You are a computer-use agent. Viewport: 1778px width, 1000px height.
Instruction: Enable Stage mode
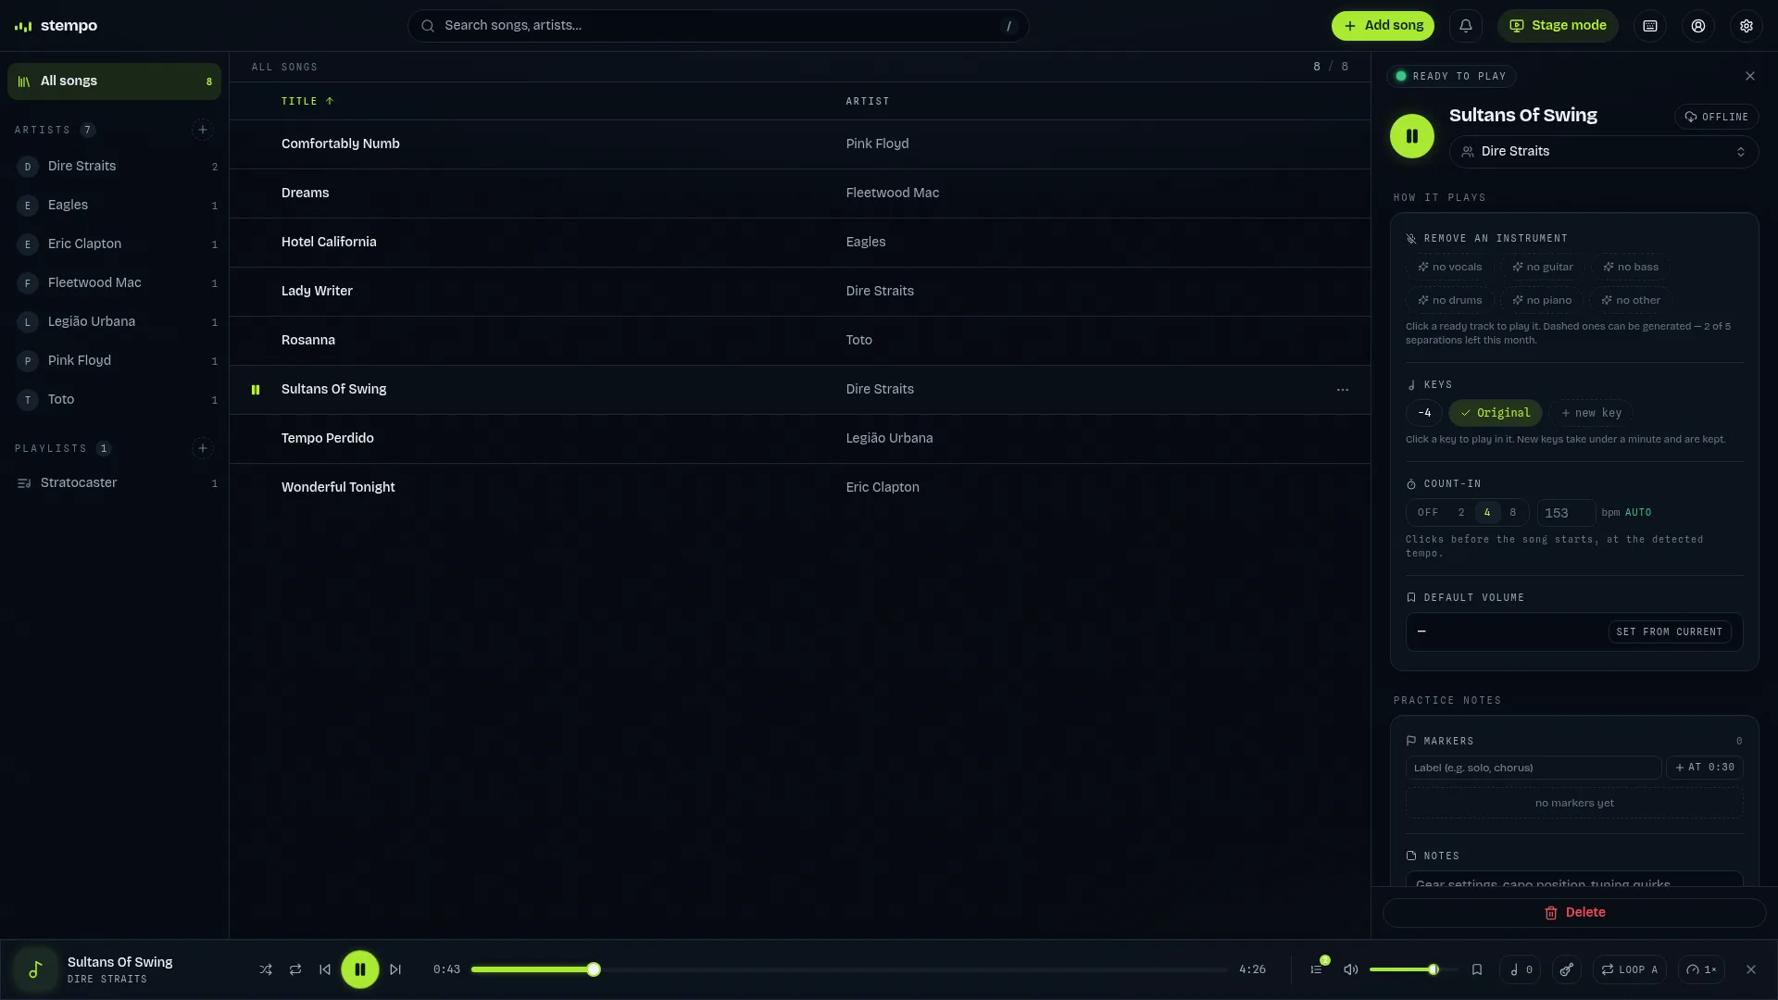(1558, 26)
